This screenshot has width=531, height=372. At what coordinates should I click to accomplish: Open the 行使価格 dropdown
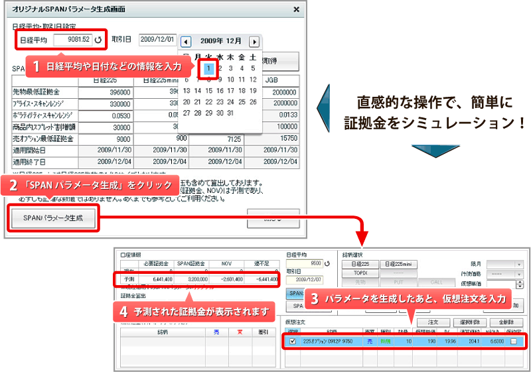pos(519,274)
